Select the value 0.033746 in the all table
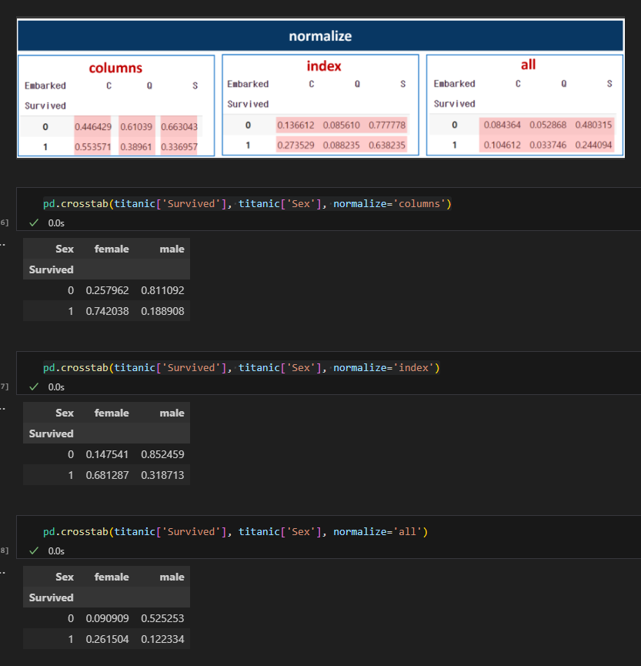This screenshot has height=666, width=641. 548,145
